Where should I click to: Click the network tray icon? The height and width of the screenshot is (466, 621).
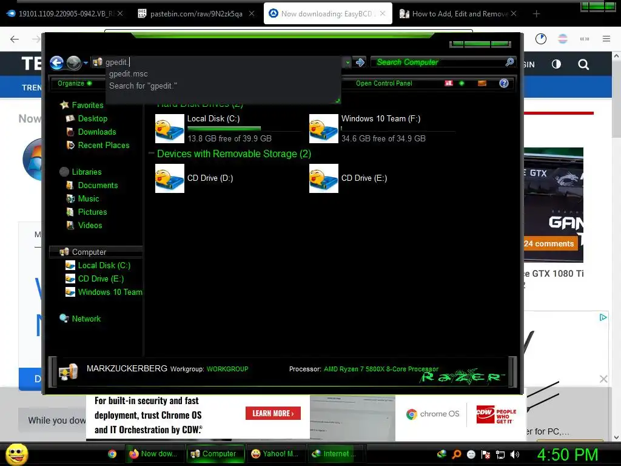point(500,454)
